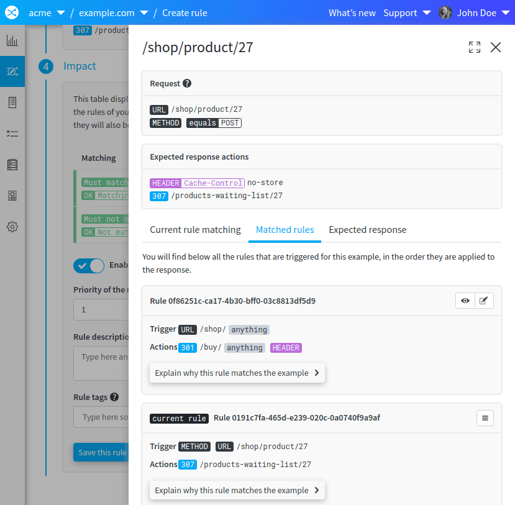The image size is (515, 505).
Task: Click the current rule label badge
Action: pyautogui.click(x=179, y=419)
